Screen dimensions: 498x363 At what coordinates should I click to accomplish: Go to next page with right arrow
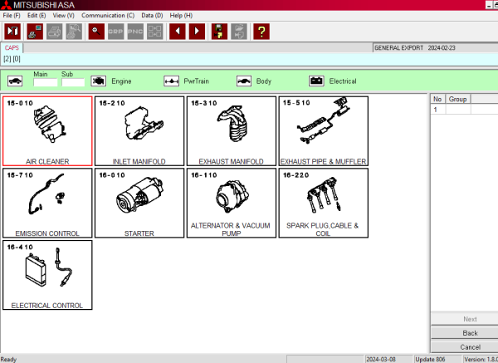tap(197, 32)
